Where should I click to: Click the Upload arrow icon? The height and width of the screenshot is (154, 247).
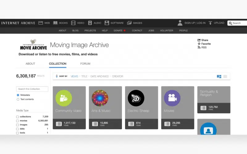tap(210, 23)
